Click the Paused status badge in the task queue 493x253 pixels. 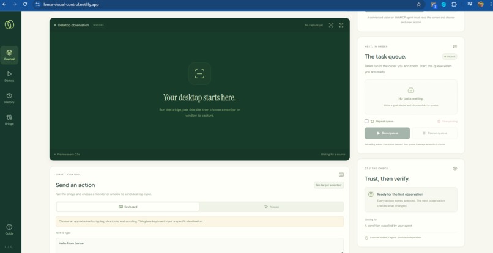point(450,57)
